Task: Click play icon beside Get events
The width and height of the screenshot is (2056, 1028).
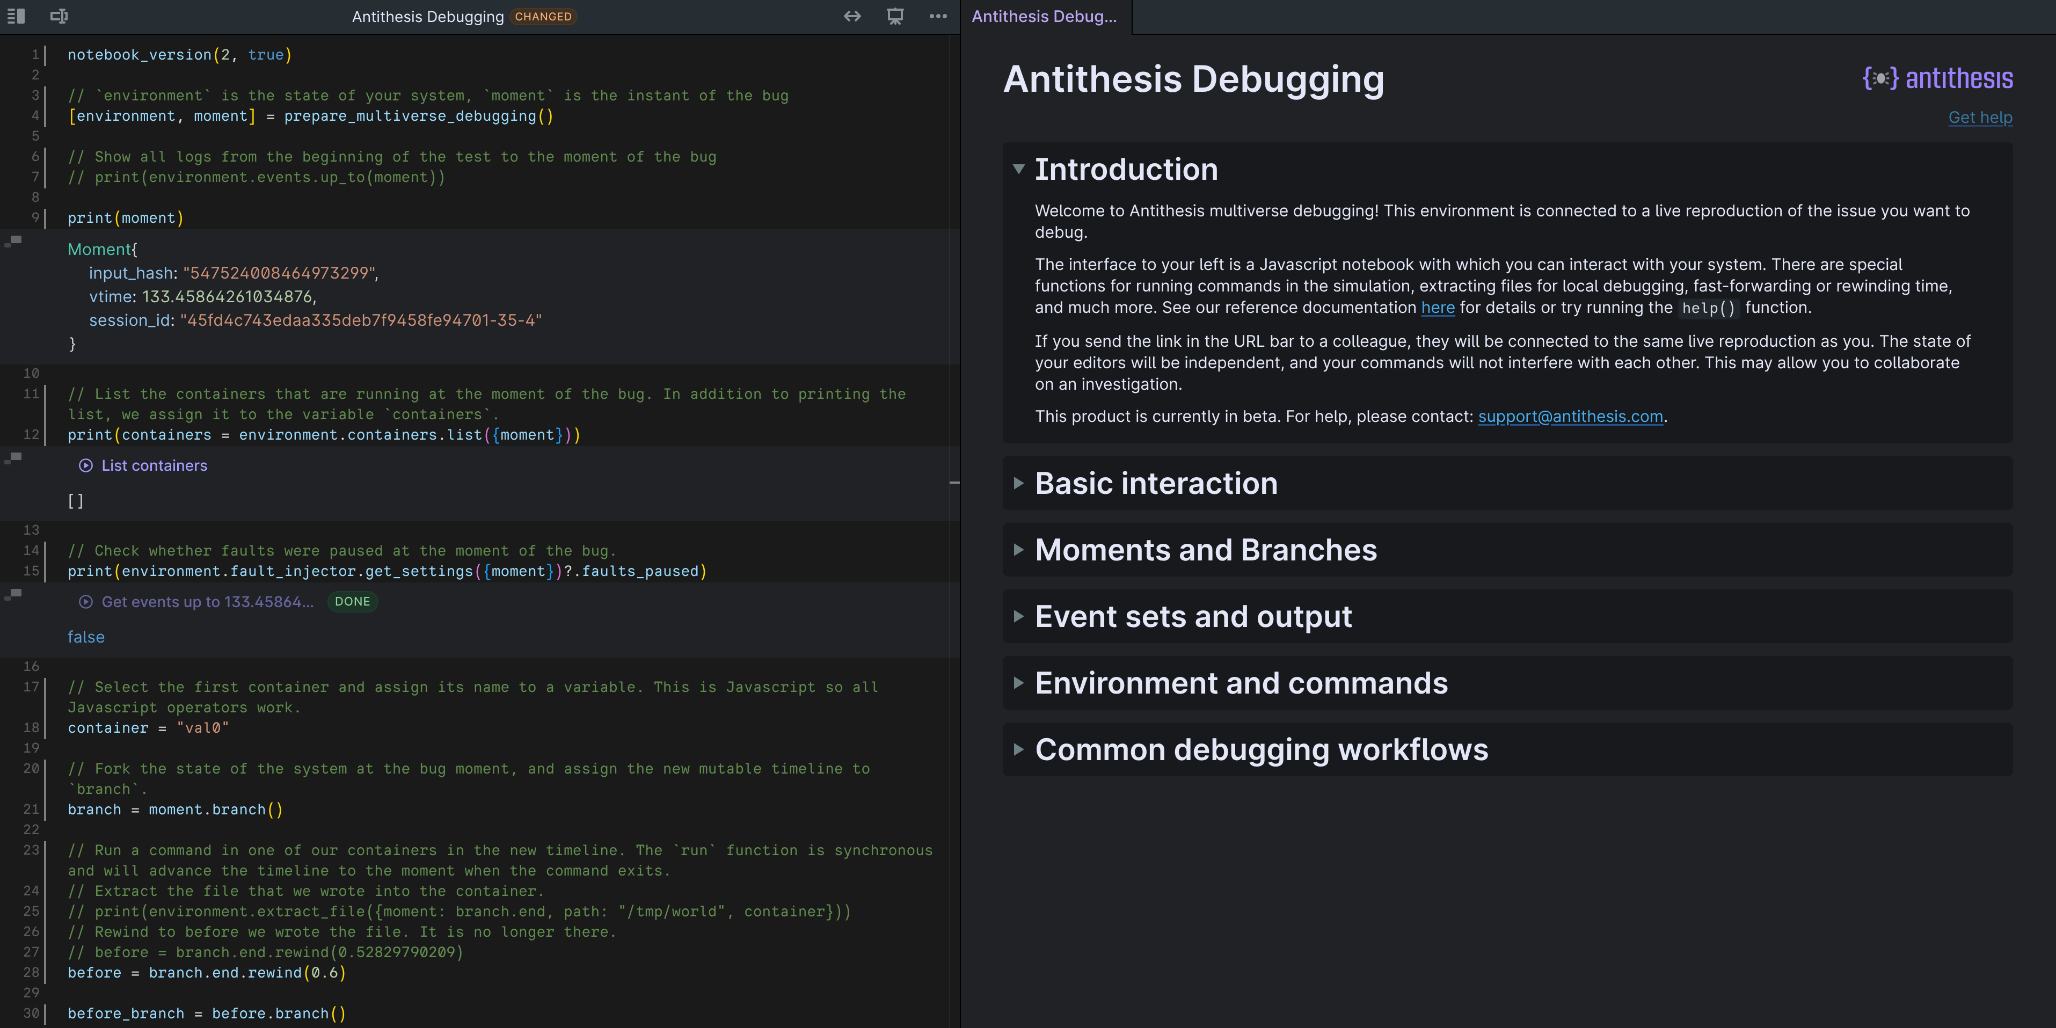Action: [x=85, y=602]
